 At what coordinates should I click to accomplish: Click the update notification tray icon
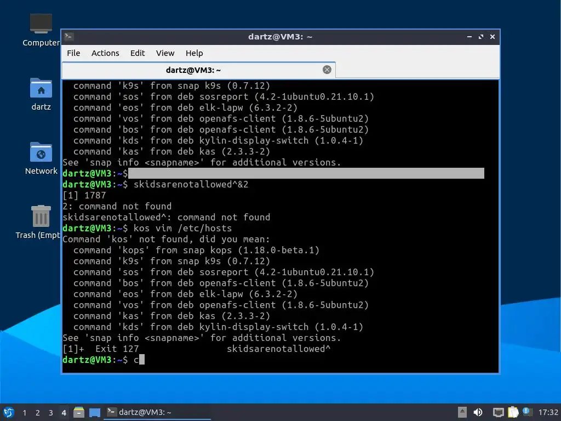pos(528,412)
